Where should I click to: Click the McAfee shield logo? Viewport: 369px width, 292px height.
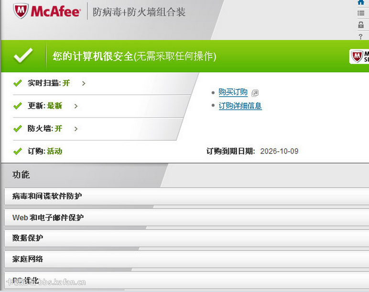20,10
